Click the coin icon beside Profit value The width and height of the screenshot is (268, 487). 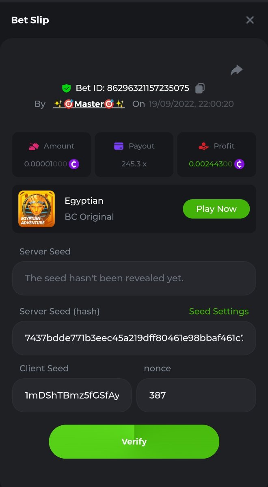coord(240,164)
